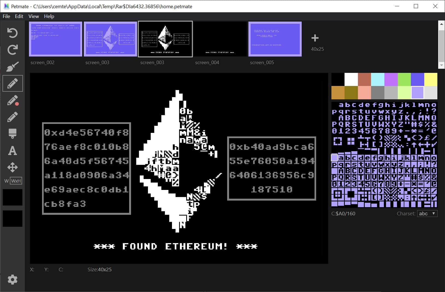Pick the red-brown palette color
445x292 pixels.
(364, 79)
